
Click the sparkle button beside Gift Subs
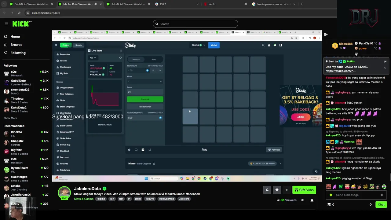287,190
